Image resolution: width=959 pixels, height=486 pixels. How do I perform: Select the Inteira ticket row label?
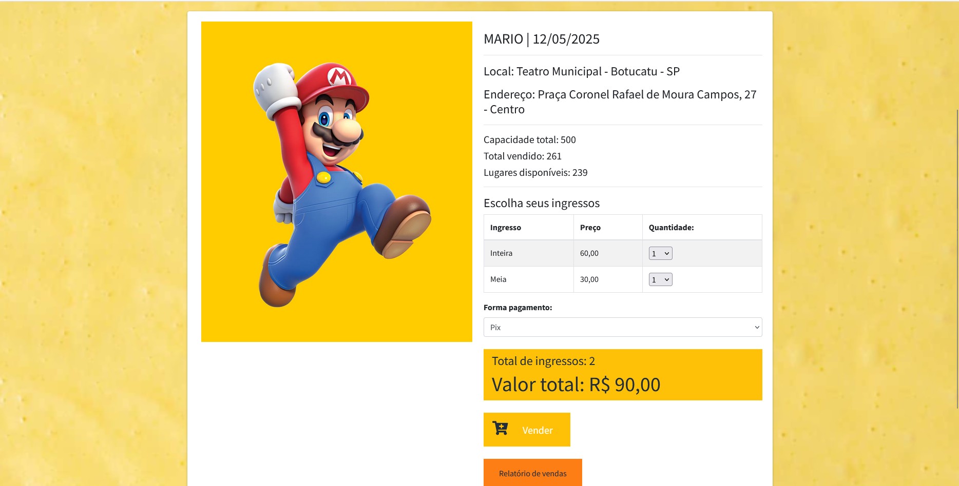(x=501, y=253)
